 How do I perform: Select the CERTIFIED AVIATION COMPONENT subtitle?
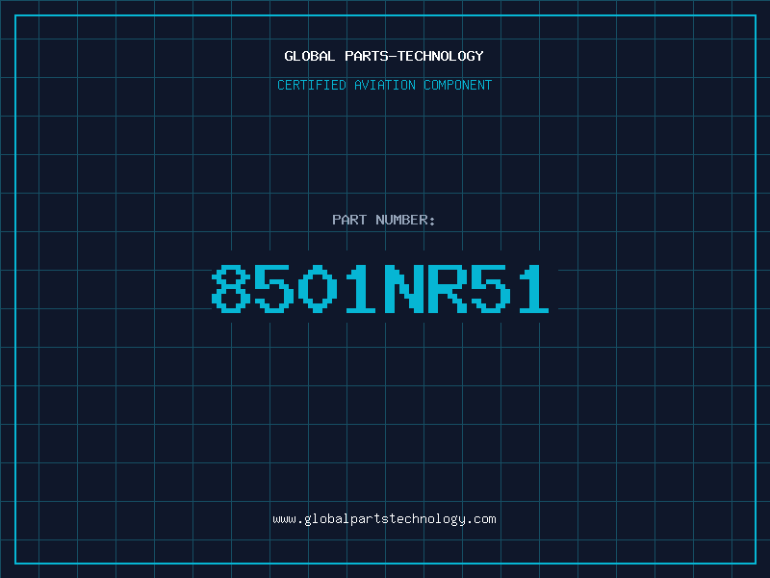click(384, 85)
